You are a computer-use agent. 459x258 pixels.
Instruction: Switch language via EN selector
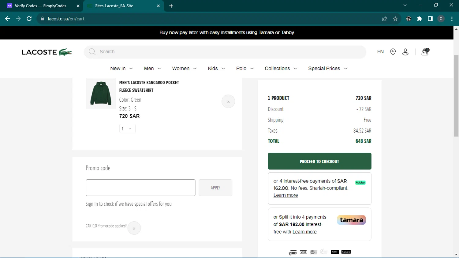click(x=380, y=52)
